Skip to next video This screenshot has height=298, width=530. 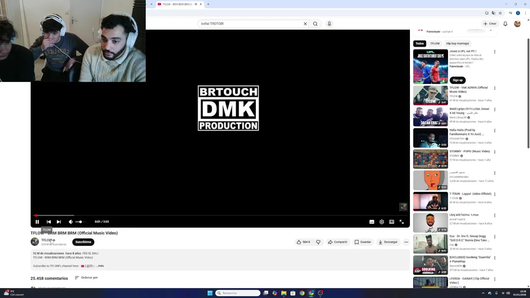point(59,222)
